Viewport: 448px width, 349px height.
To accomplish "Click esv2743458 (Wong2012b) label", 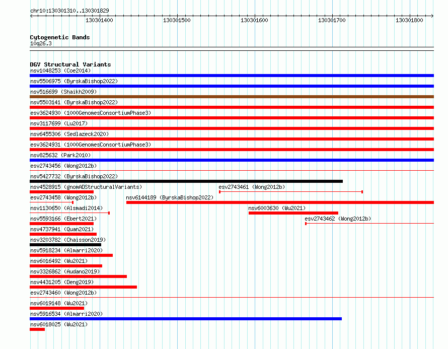I will coord(63,197).
